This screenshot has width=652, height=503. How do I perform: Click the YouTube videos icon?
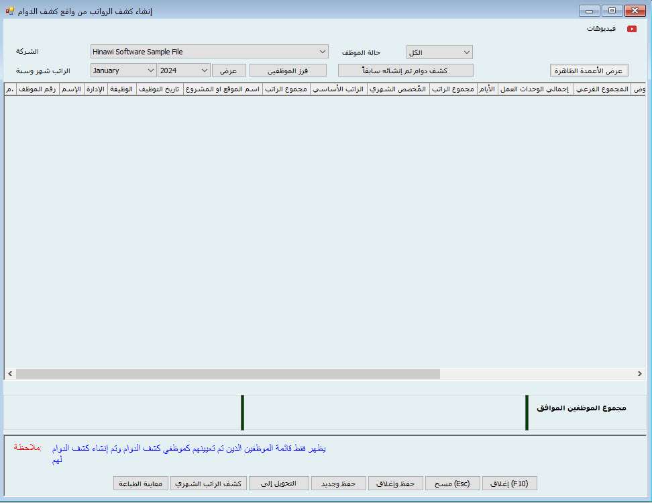[631, 29]
